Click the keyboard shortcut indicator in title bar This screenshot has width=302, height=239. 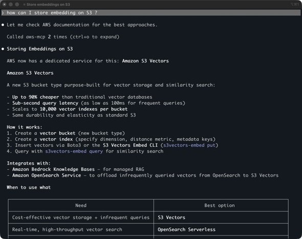click(295, 4)
